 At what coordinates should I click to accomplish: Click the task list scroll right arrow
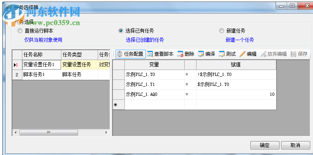click(x=106, y=132)
